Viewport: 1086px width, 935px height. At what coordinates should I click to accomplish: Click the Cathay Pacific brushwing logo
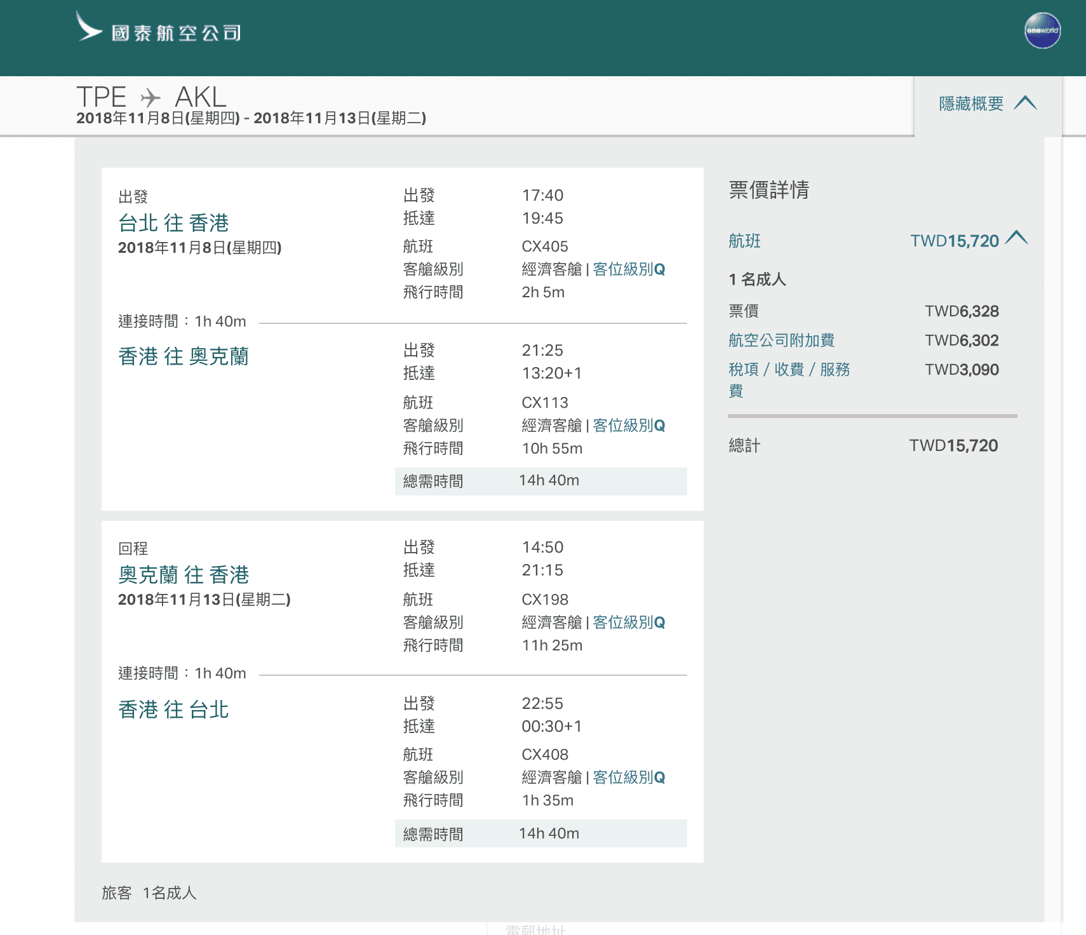point(89,26)
